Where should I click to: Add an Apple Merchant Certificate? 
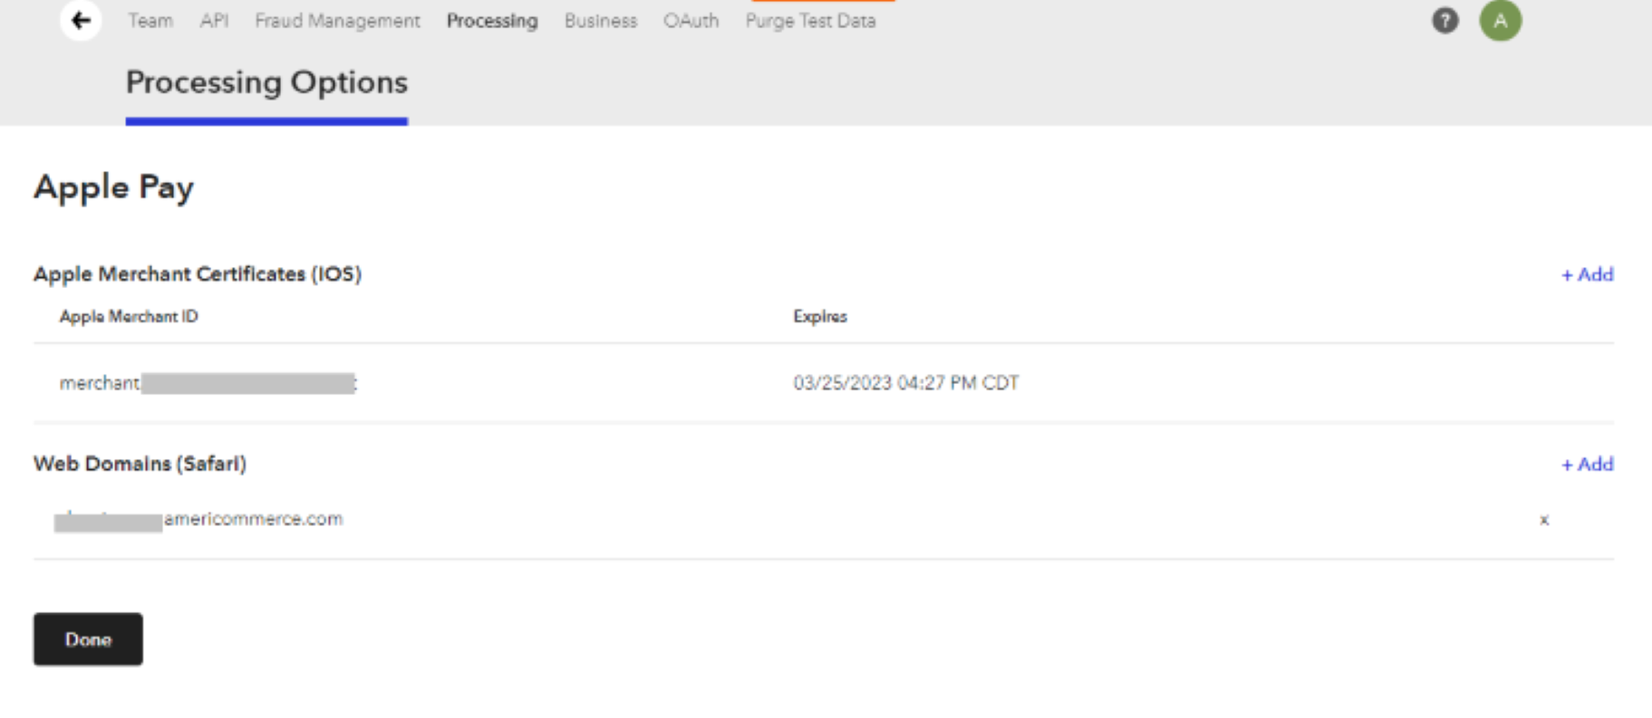click(1587, 274)
